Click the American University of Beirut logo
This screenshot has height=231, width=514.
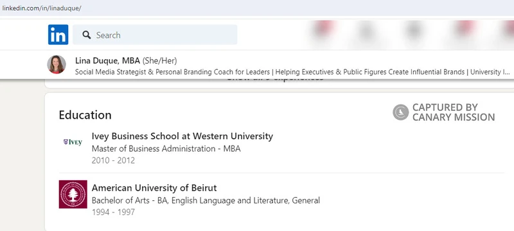tap(73, 194)
